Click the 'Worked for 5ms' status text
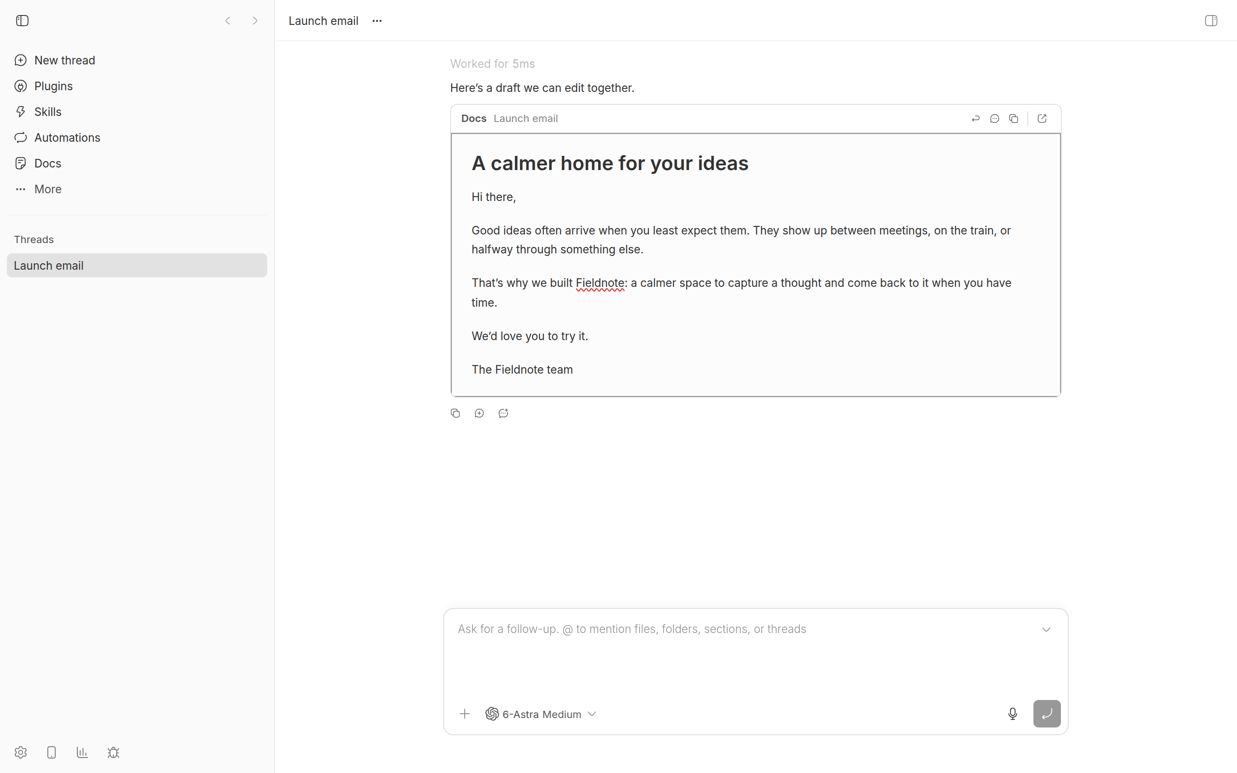 pyautogui.click(x=492, y=64)
